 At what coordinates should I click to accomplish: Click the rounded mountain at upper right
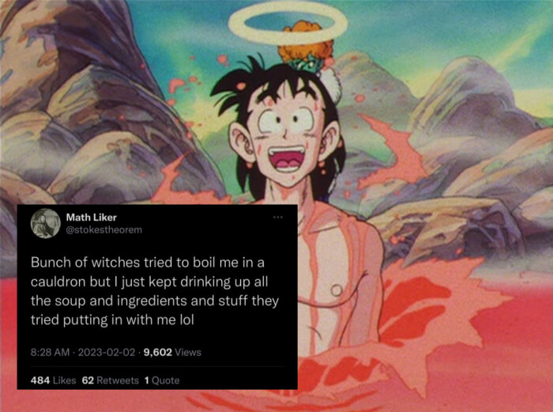(472, 102)
